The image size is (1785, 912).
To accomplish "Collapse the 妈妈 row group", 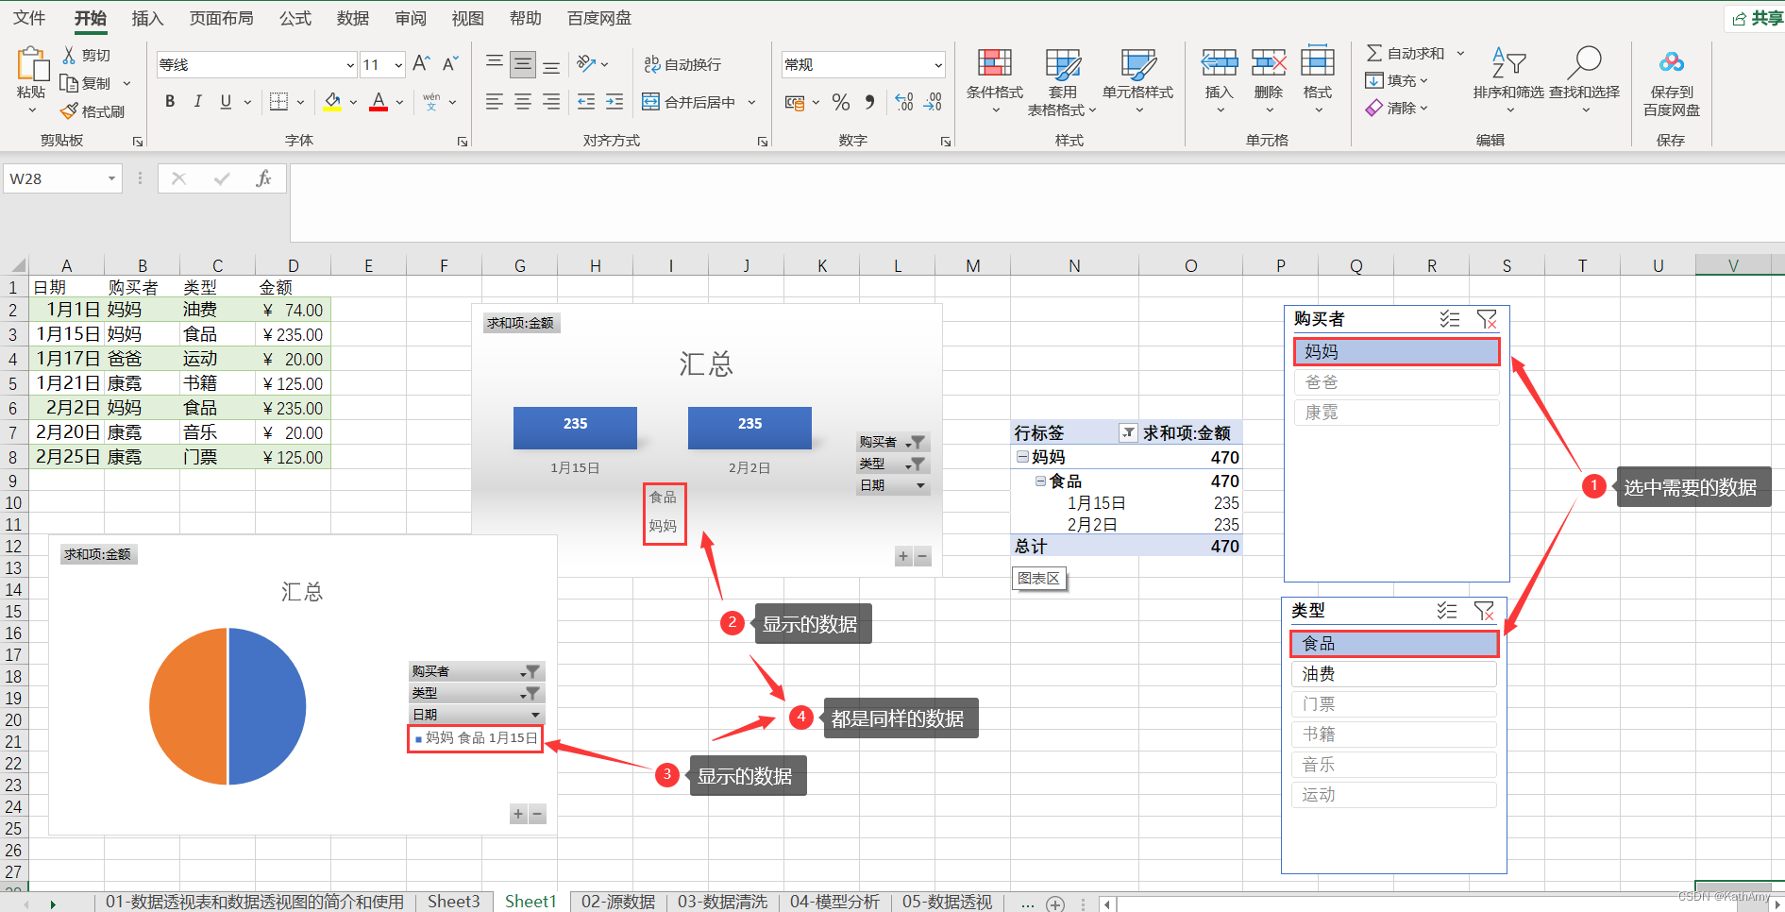I will [1022, 457].
